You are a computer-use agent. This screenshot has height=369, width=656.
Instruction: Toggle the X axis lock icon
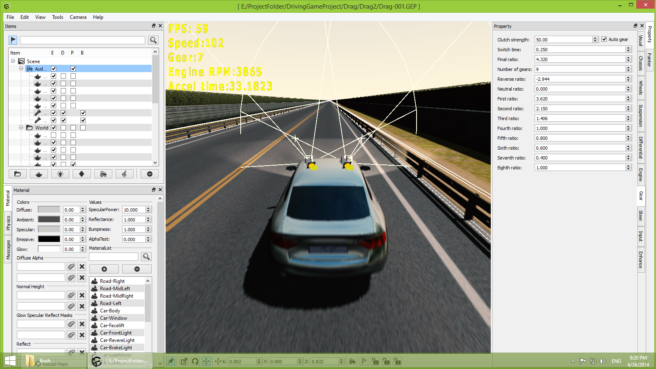click(375, 361)
